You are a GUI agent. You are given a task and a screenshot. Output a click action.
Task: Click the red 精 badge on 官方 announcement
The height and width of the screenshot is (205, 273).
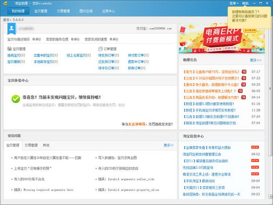(x=244, y=71)
